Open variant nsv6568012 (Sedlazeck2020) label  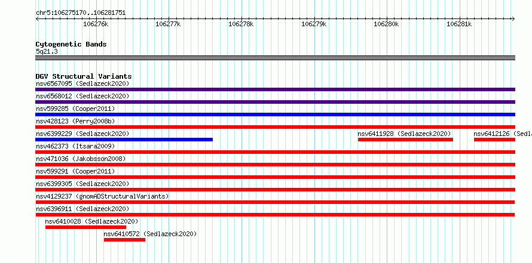[82, 96]
